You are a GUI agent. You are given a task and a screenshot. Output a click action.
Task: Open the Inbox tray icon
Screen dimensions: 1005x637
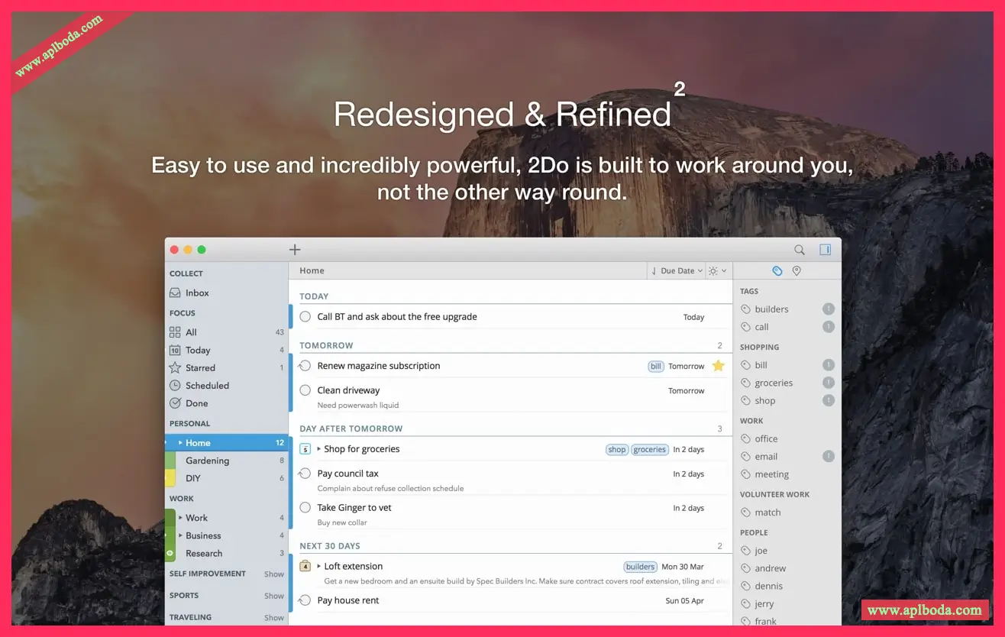(x=175, y=293)
